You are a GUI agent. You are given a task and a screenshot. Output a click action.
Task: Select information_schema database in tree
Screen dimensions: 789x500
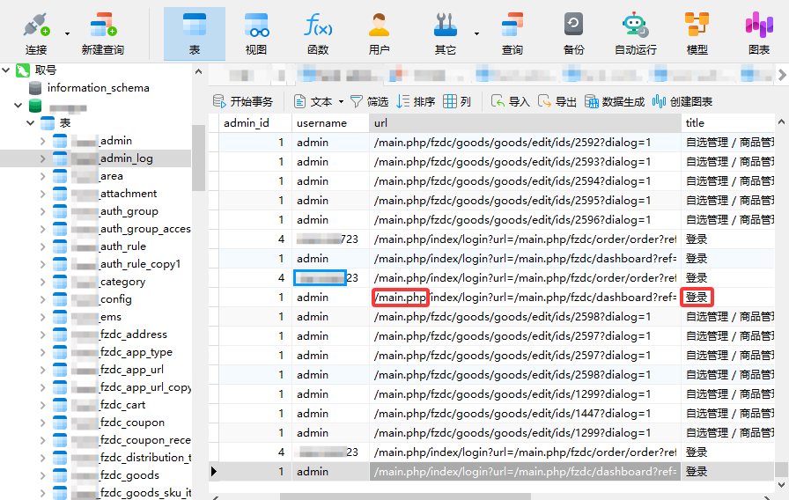coord(98,88)
